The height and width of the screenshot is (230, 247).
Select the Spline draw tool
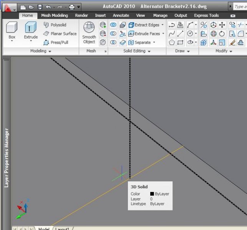pos(172,34)
